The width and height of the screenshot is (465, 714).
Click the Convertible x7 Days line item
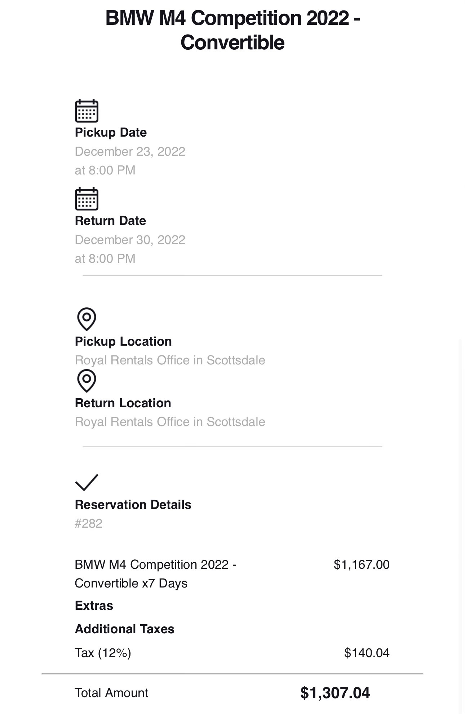(x=155, y=574)
